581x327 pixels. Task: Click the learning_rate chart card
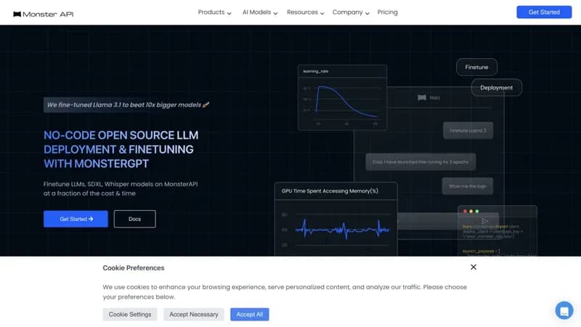click(x=342, y=97)
